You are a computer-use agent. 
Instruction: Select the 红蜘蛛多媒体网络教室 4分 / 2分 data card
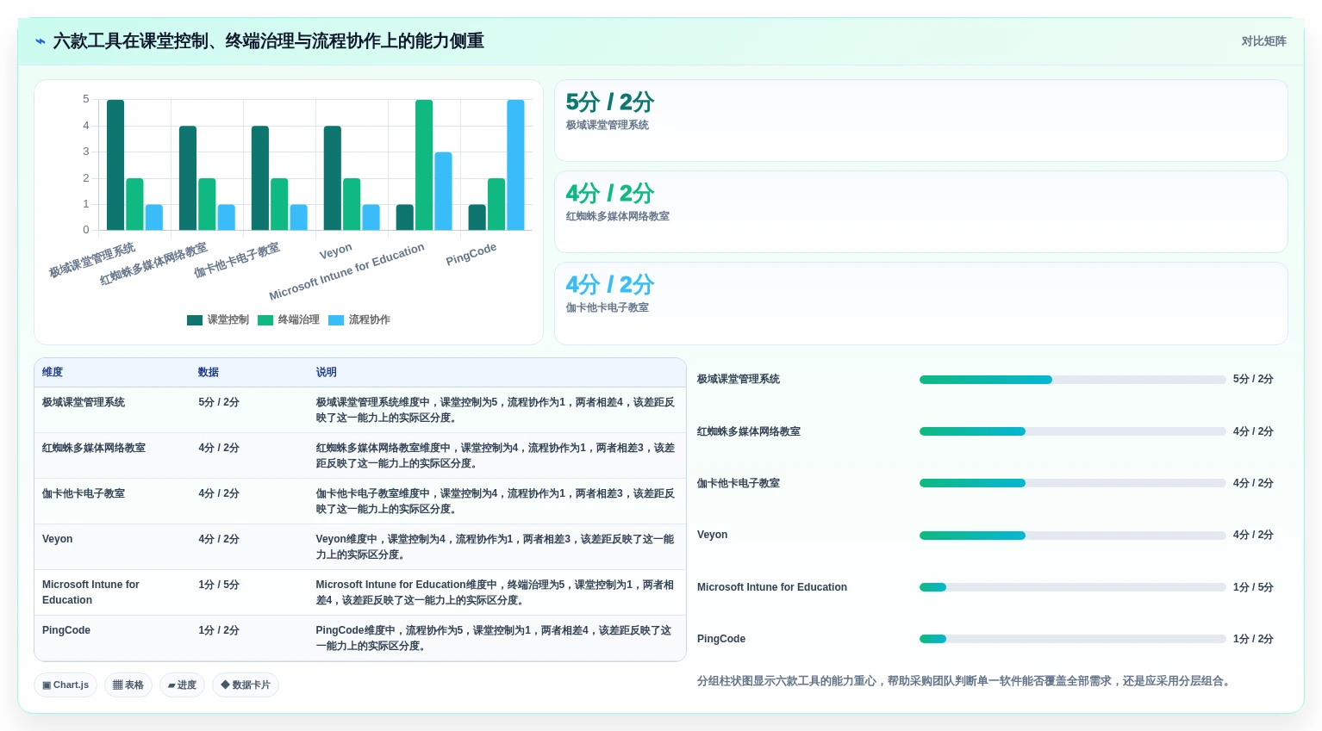pyautogui.click(x=921, y=212)
